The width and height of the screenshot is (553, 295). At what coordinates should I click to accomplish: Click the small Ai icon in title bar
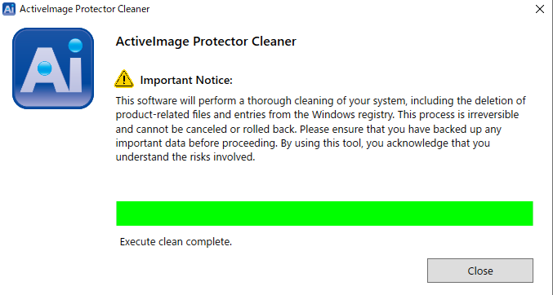click(x=9, y=9)
